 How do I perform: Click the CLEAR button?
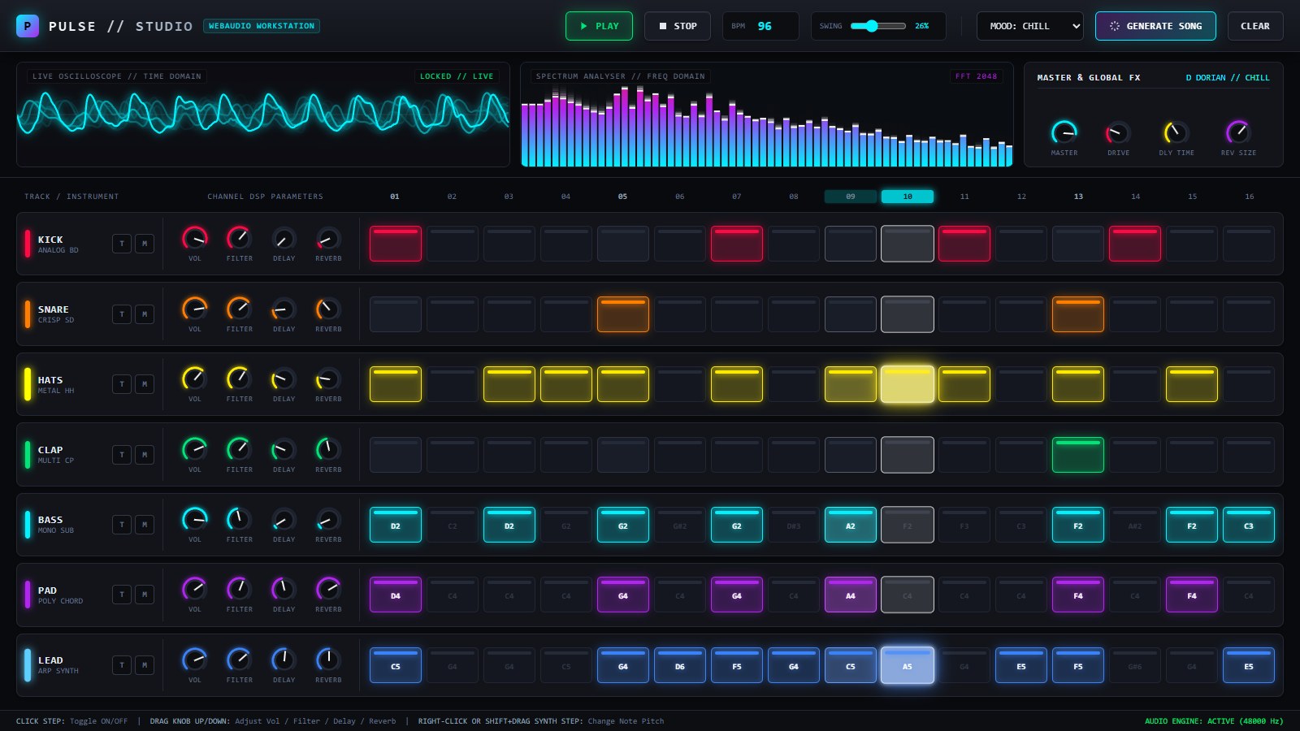[x=1255, y=26]
